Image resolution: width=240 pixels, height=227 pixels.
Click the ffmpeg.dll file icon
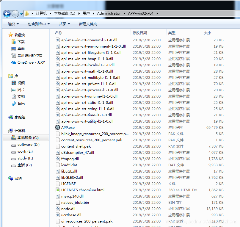pyautogui.click(x=58, y=159)
